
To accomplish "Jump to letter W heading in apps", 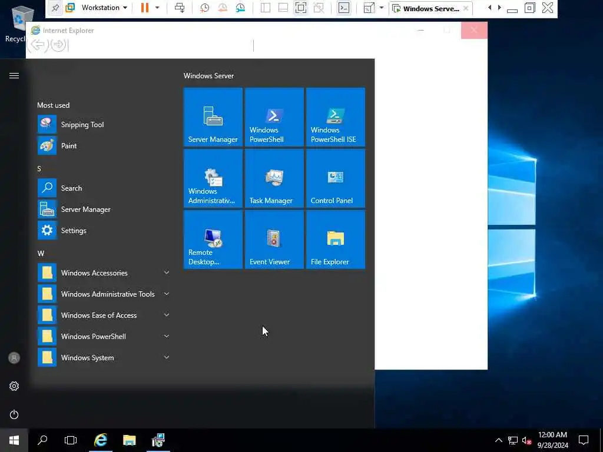I will coord(41,253).
